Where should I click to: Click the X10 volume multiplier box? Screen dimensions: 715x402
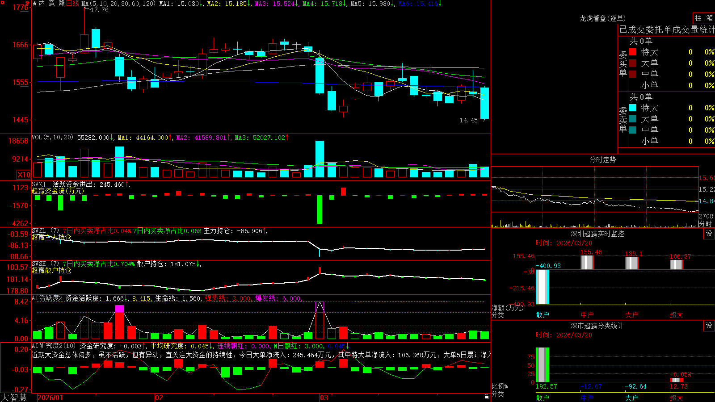(x=24, y=175)
